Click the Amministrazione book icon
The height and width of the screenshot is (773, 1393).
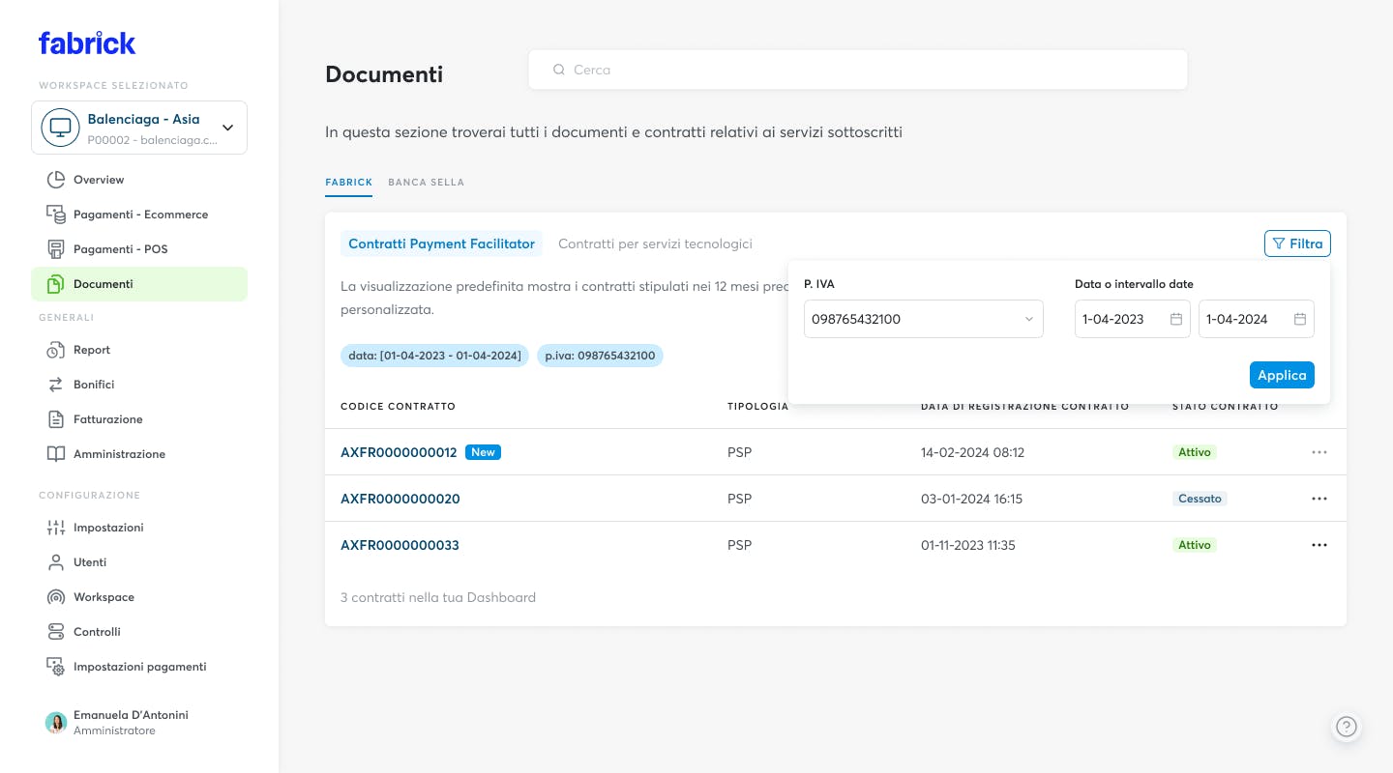[x=56, y=454]
